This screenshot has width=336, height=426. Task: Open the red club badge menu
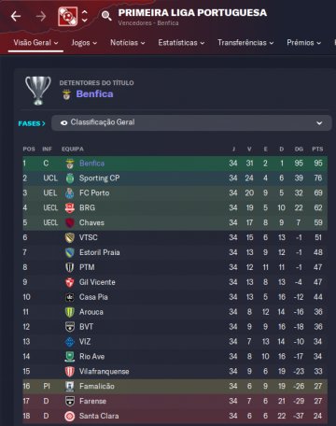pyautogui.click(x=67, y=17)
